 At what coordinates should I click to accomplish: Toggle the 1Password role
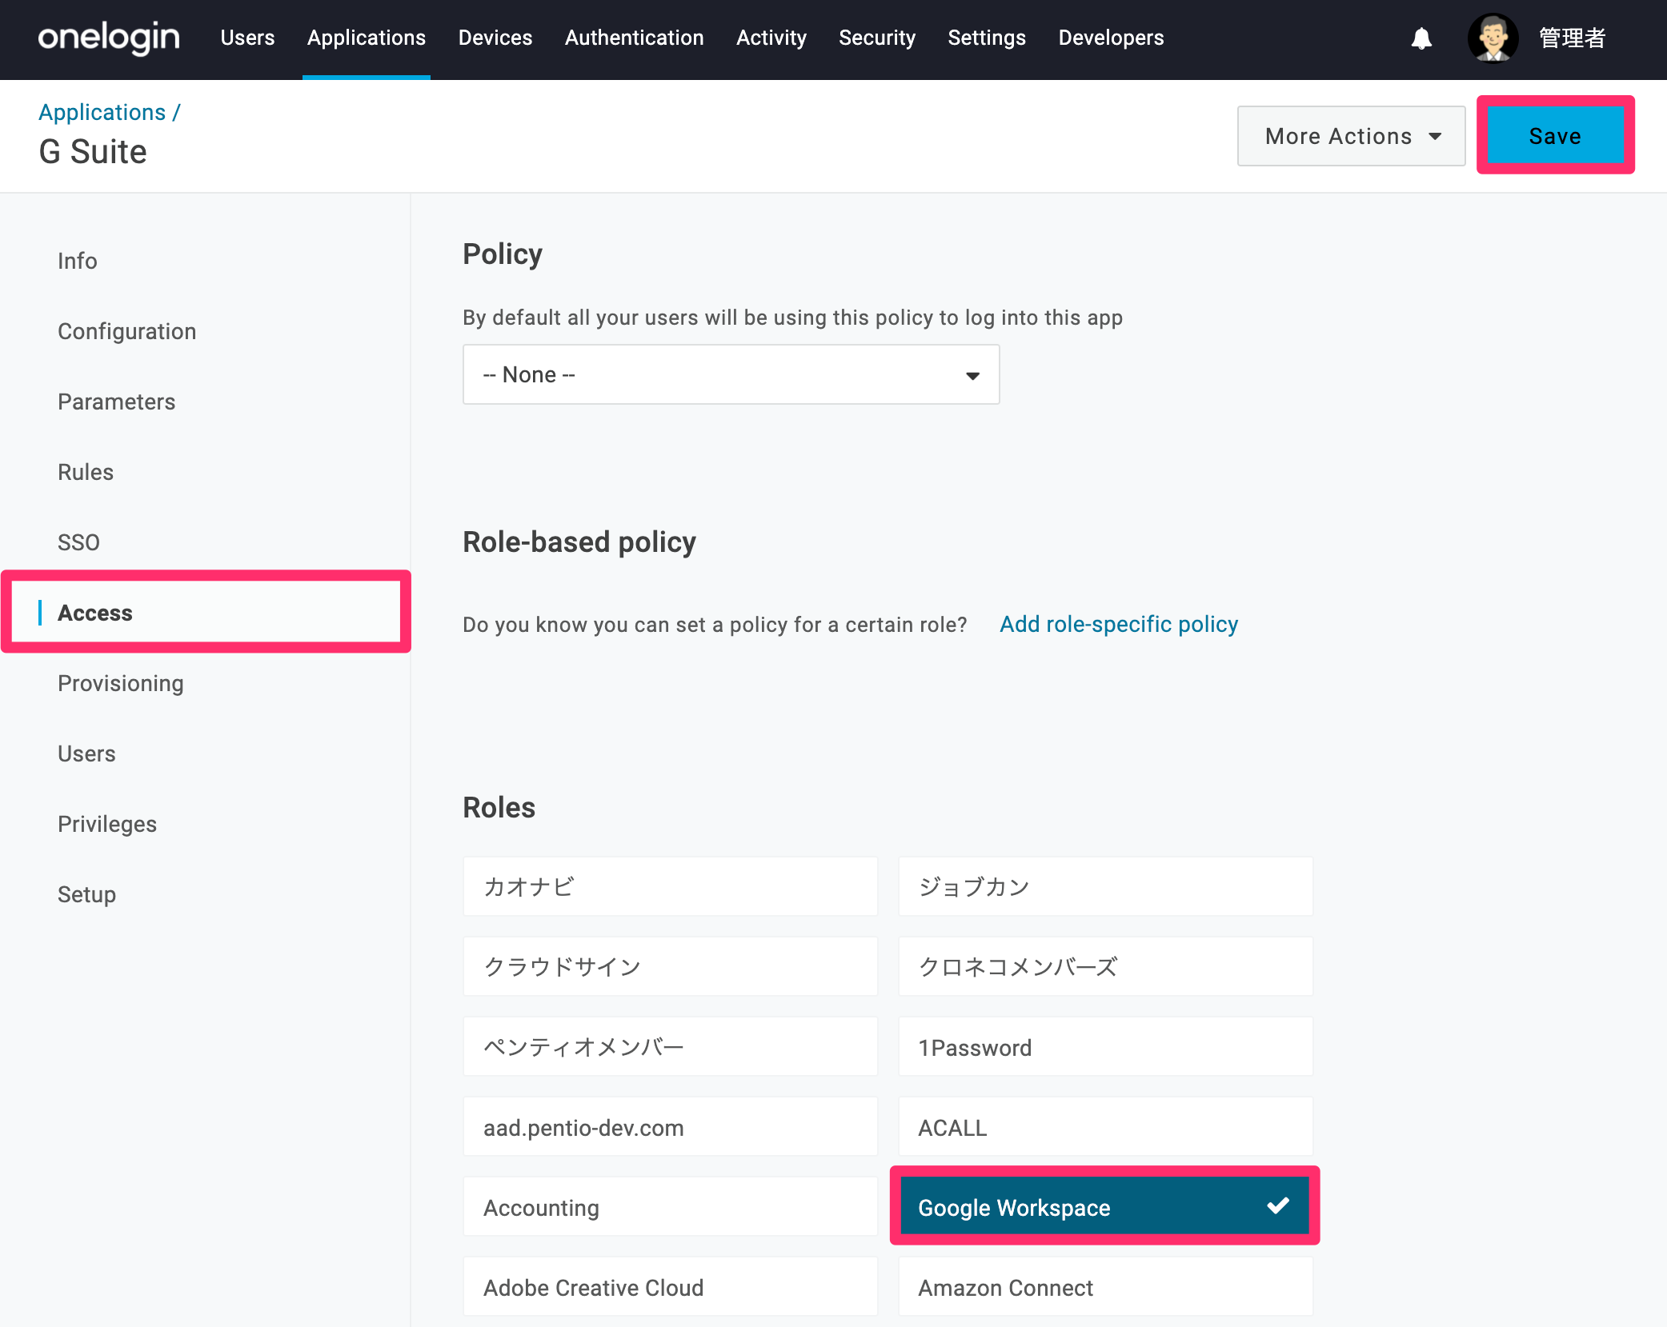pyautogui.click(x=1106, y=1046)
